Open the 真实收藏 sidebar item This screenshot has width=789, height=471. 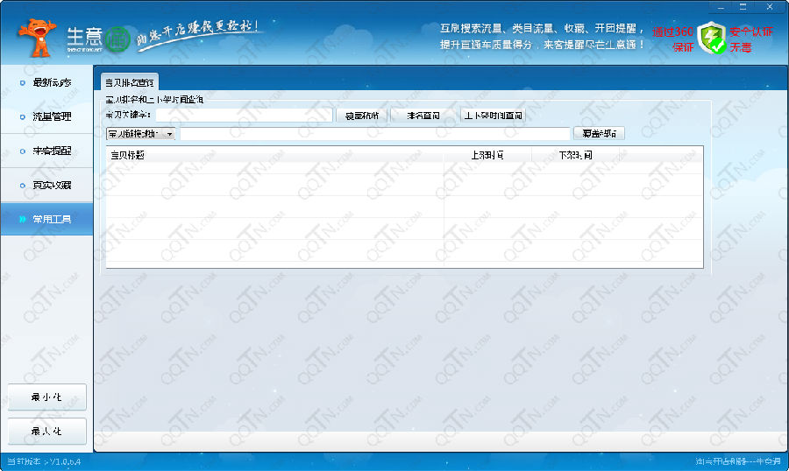click(x=51, y=186)
